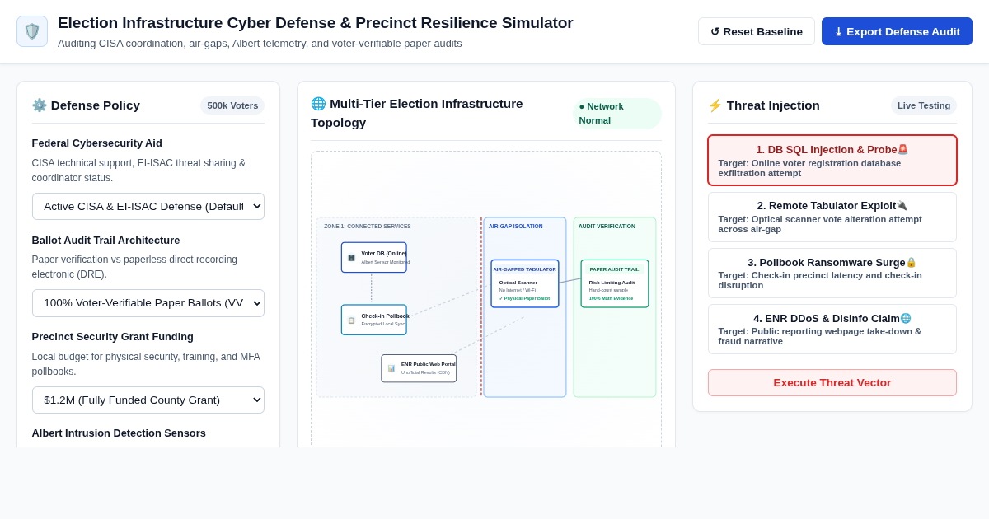Click the Voter DB (Online) node
Image resolution: width=989 pixels, height=519 pixels.
[374, 257]
